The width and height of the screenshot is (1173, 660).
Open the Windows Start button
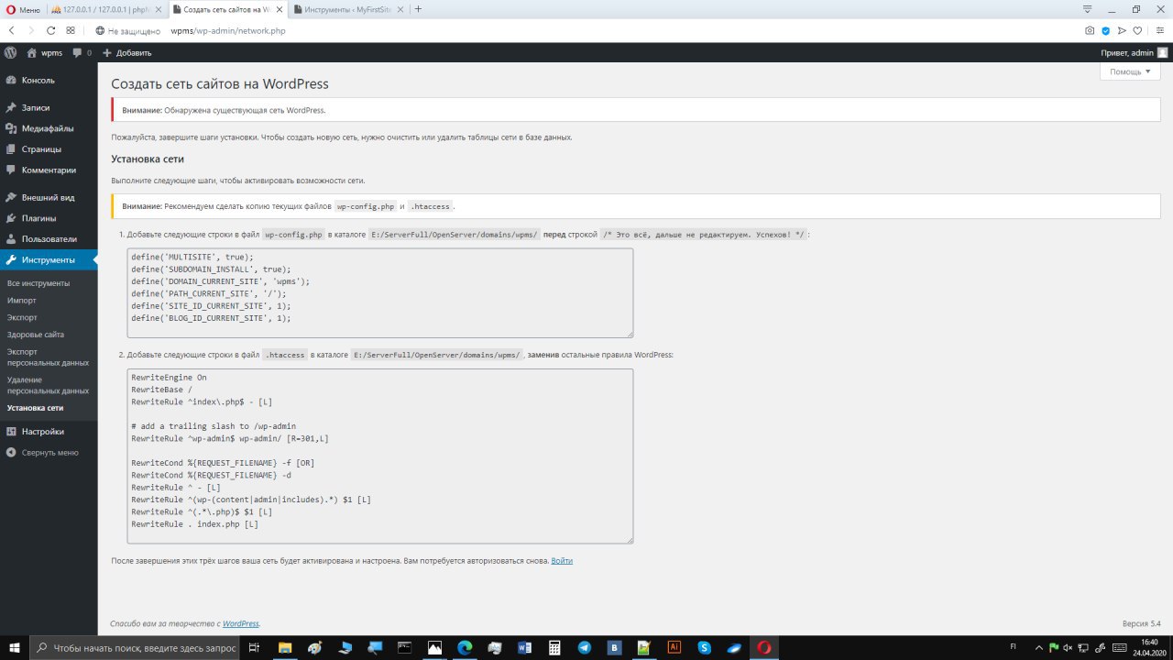click(14, 647)
